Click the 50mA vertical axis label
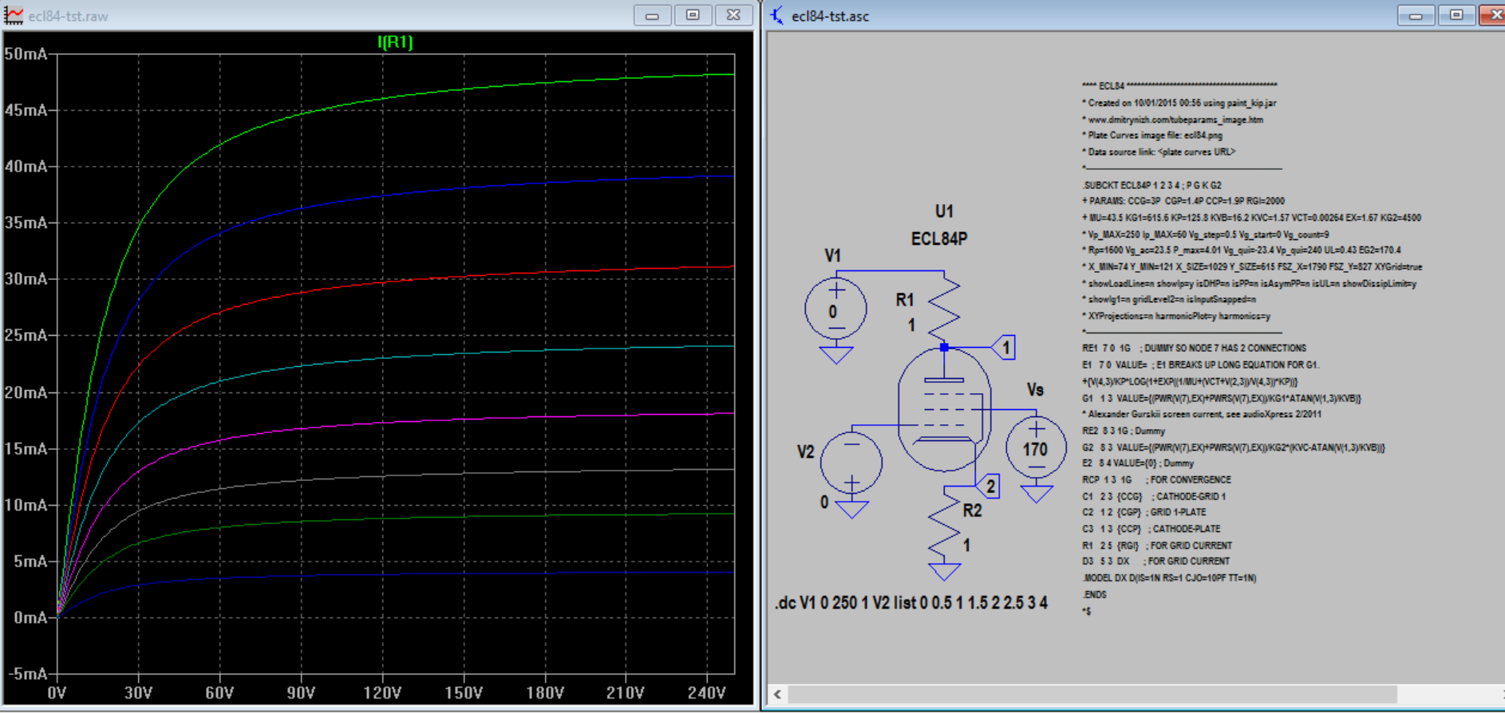1505x713 pixels. pyautogui.click(x=26, y=54)
